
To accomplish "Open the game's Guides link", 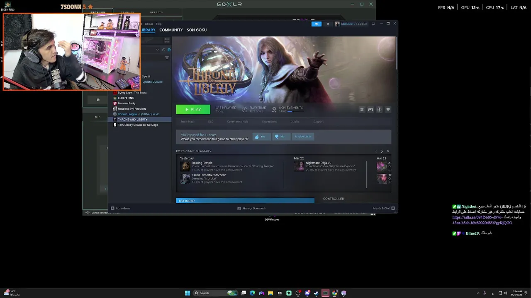I will coord(295,122).
